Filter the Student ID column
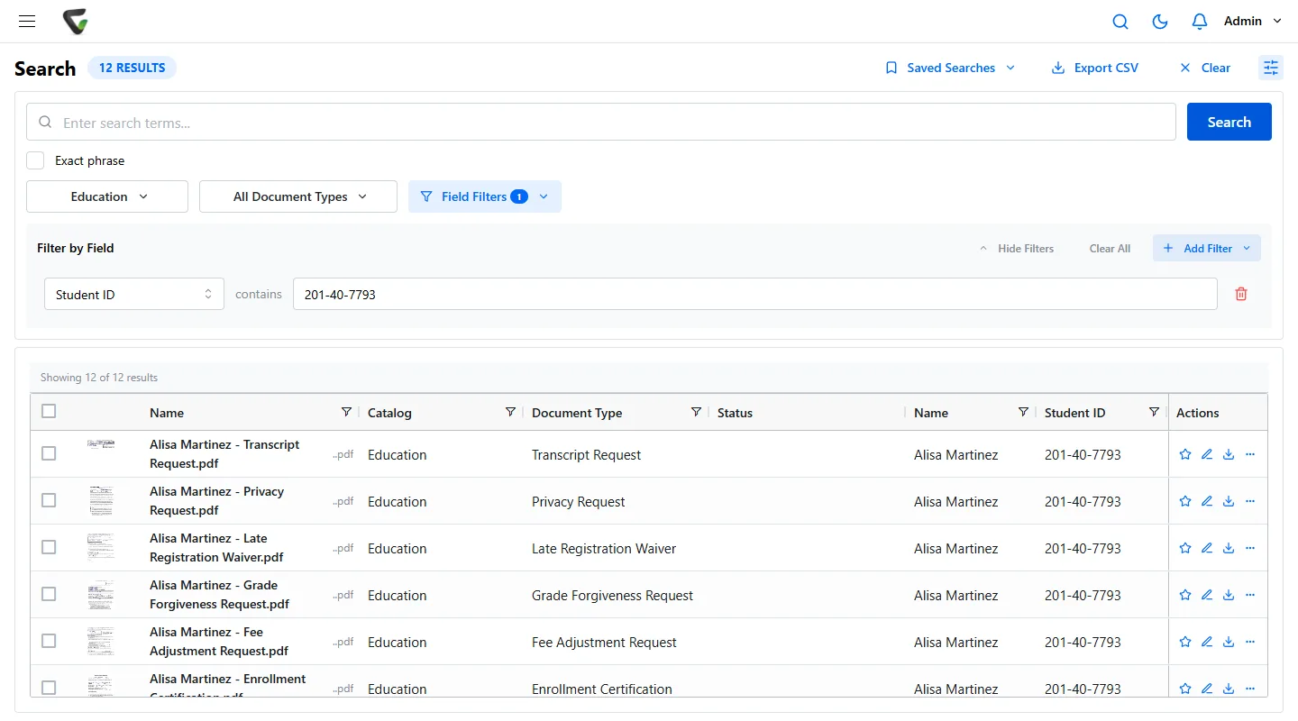 (1154, 412)
